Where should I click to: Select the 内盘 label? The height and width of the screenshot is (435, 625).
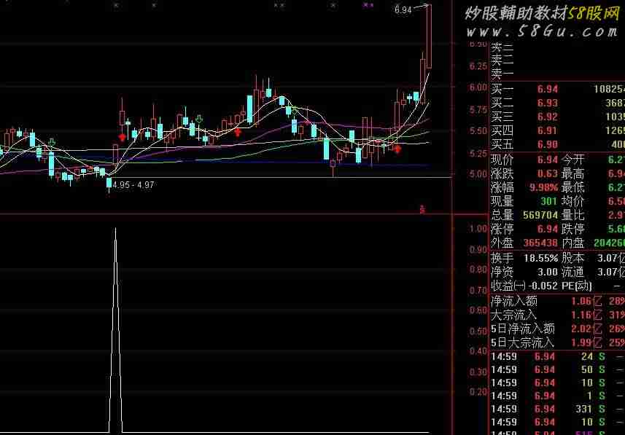pos(572,243)
